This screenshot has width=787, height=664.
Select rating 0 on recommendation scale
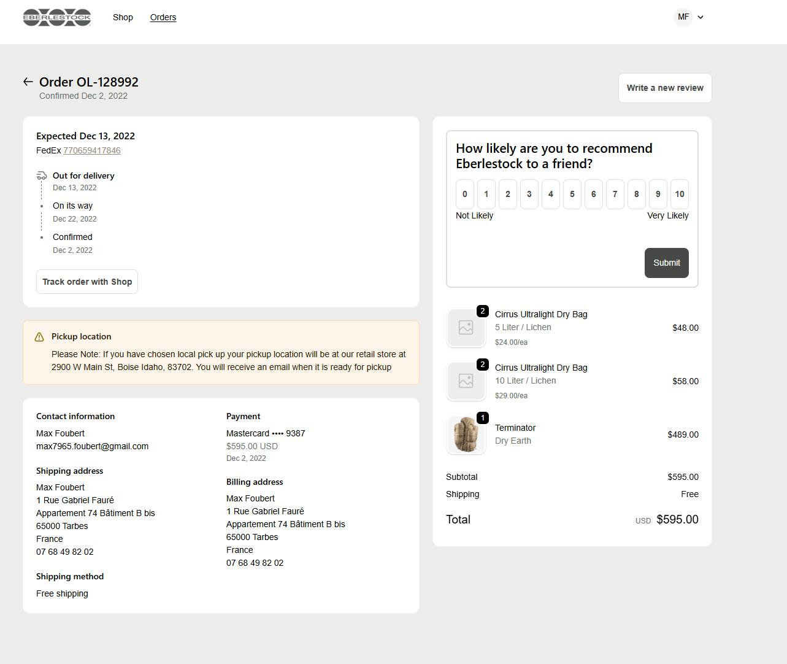tap(465, 194)
